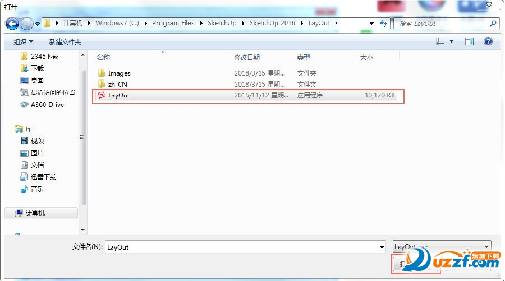Image resolution: width=505 pixels, height=281 pixels.
Task: Click the LayOut application file icon
Action: [x=102, y=96]
